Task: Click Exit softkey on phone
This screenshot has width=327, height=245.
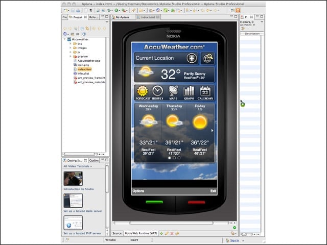Action: pyautogui.click(x=213, y=191)
